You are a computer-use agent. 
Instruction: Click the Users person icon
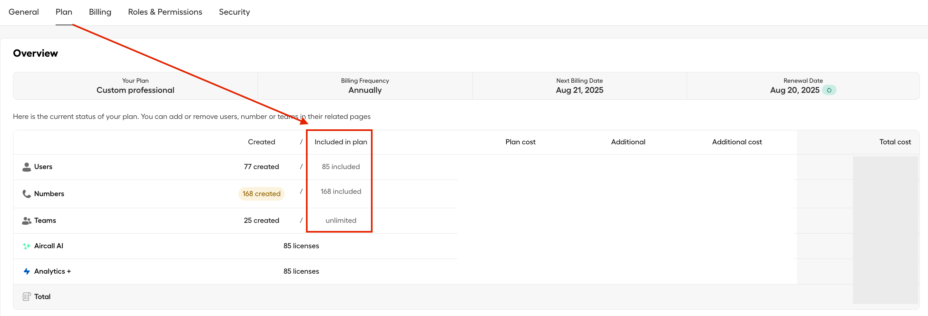coord(26,167)
